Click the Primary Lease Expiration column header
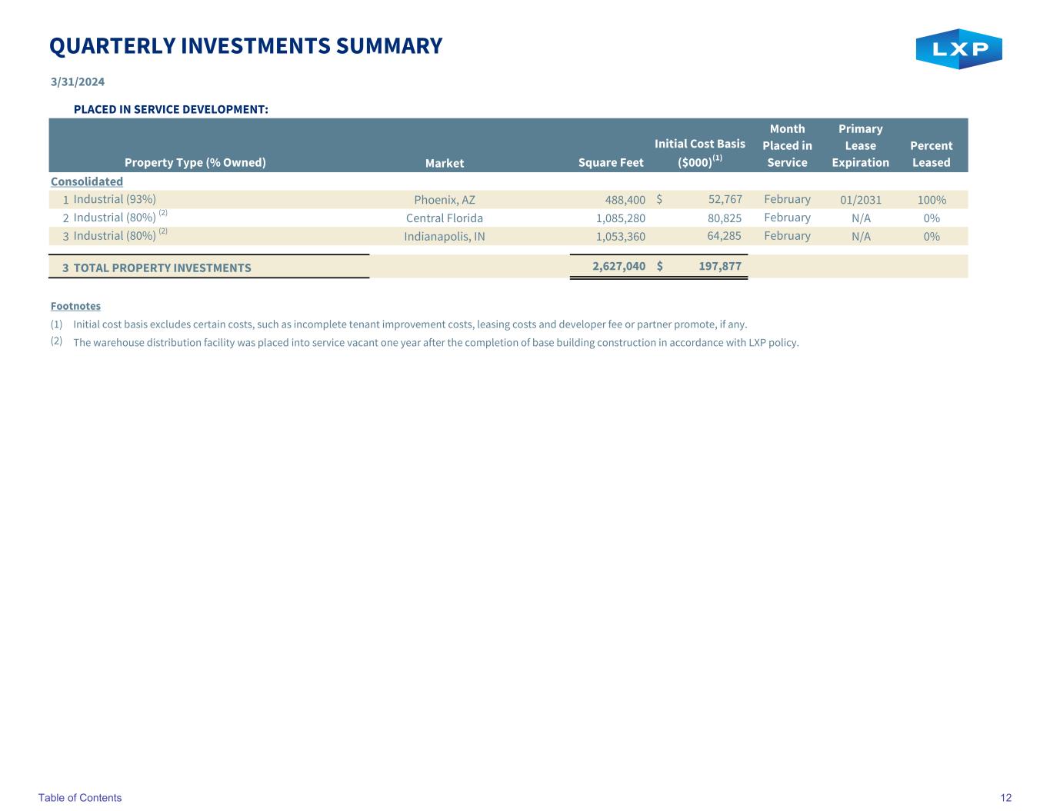The image size is (1050, 811). click(x=860, y=145)
